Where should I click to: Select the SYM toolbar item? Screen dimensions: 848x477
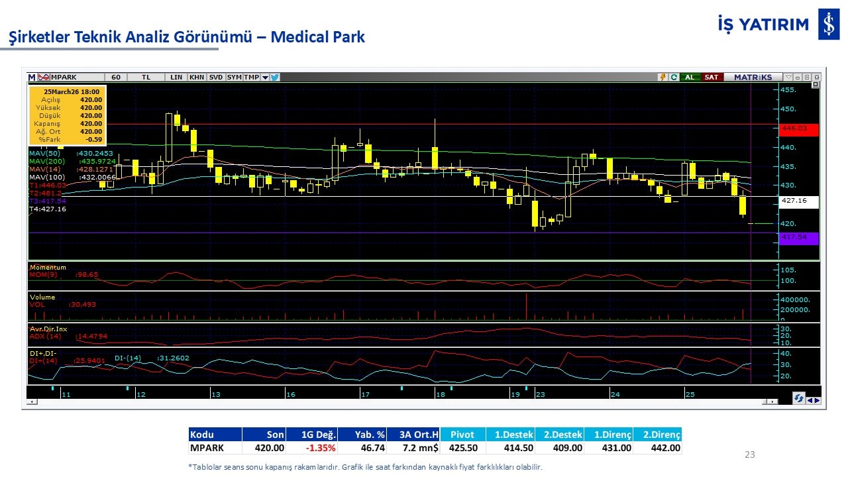[x=234, y=78]
